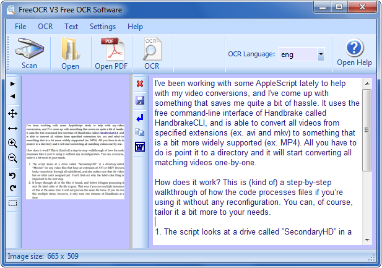Open the Settings menu
Viewport: 382px width, 268px height.
point(103,27)
